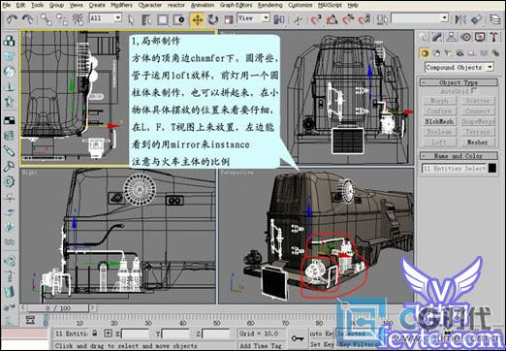Switch to the Utilities hammer tab
506x351 pixels.
(x=493, y=38)
